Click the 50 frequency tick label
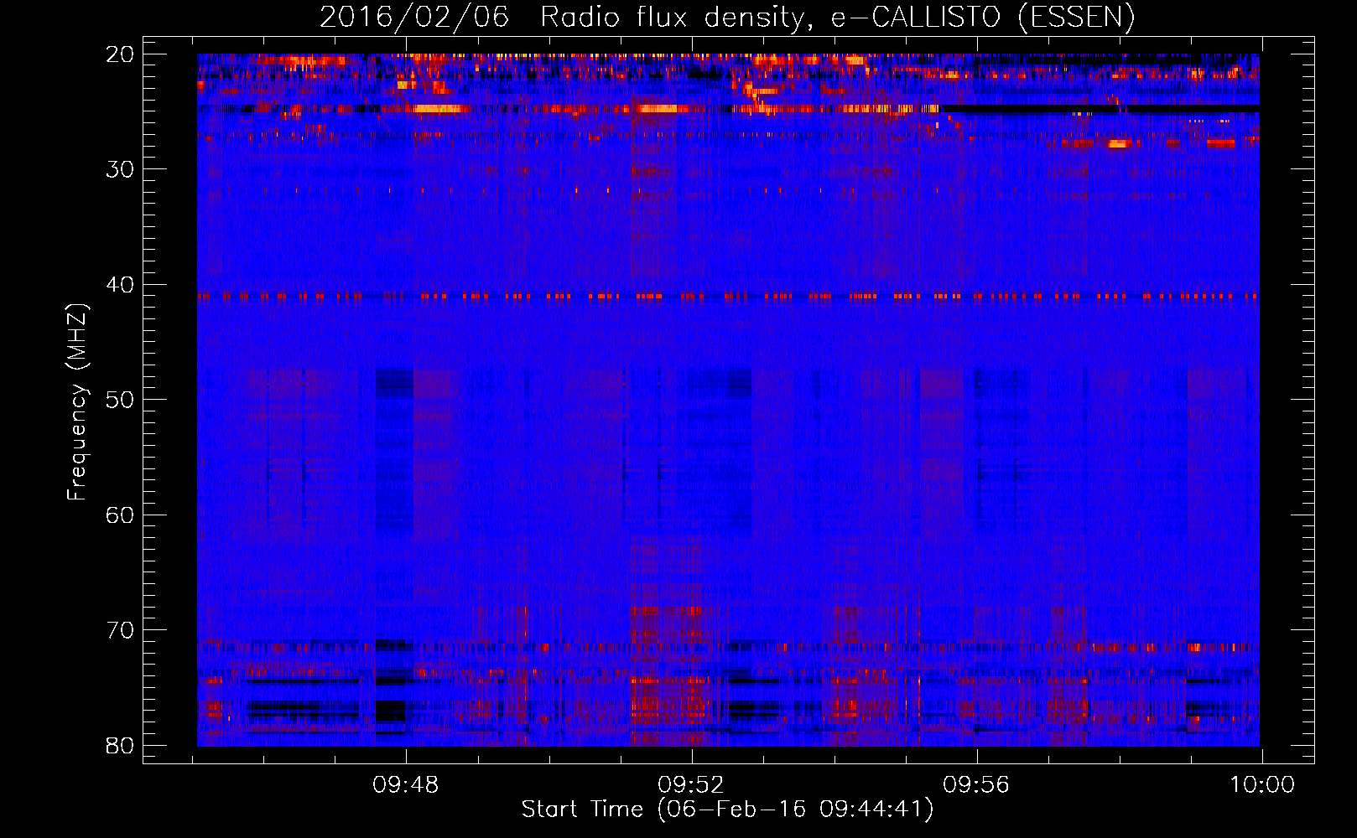The image size is (1357, 838). click(x=121, y=400)
